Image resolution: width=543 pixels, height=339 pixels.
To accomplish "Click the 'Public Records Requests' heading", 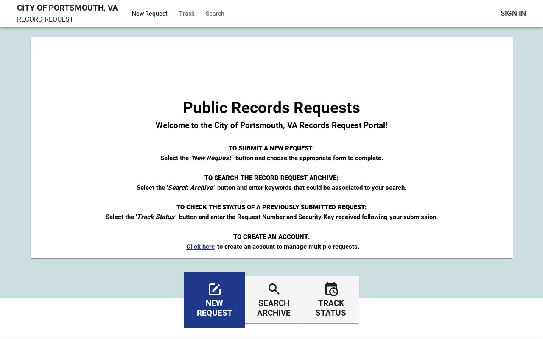I will pos(271,108).
